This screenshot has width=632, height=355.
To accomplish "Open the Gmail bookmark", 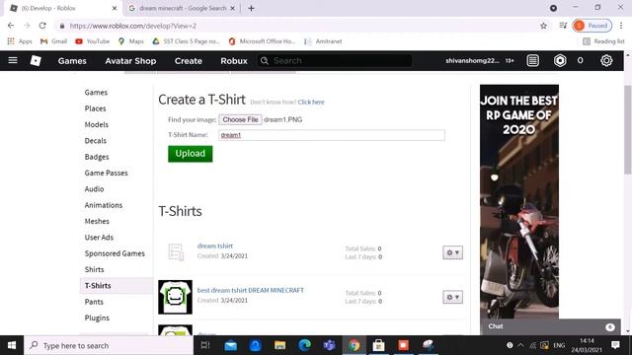I will [53, 41].
